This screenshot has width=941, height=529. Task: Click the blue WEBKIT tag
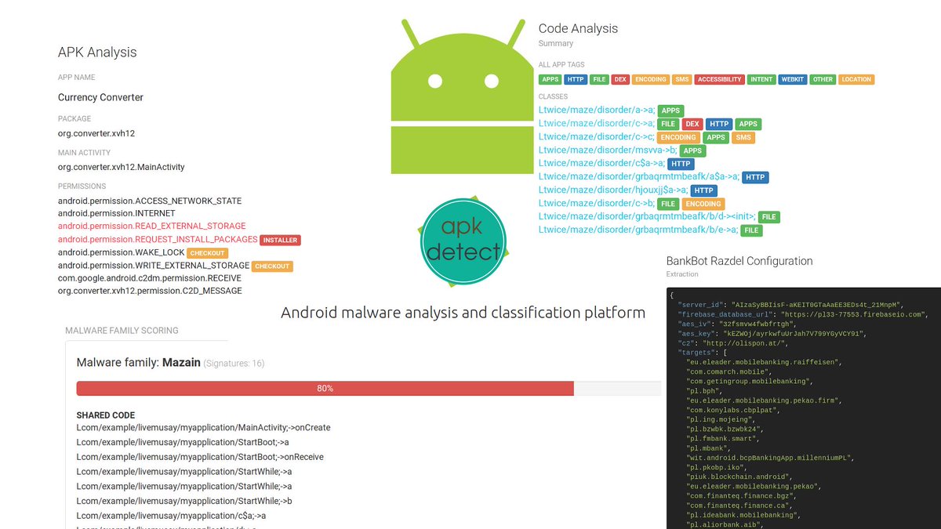tap(793, 79)
